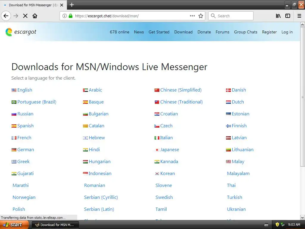
Task: Choose the Malayalam language link
Action: 238,174
